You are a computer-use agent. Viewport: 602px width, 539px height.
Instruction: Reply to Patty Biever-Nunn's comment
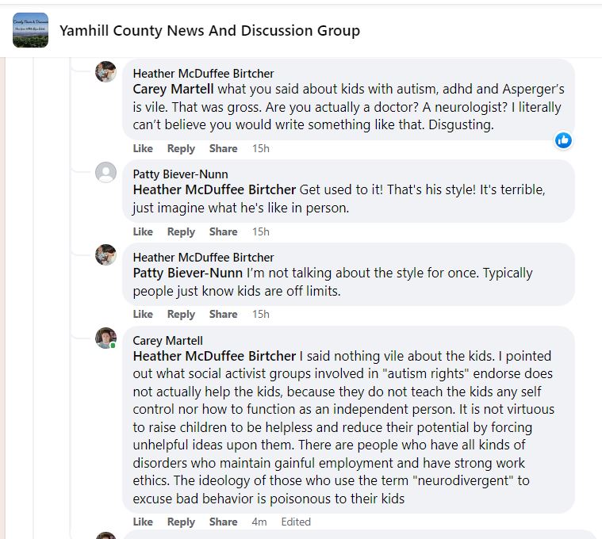tap(181, 231)
